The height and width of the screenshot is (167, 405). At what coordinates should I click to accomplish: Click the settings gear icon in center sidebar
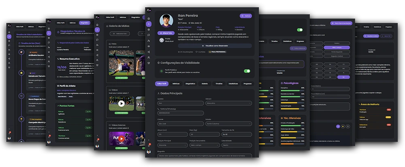pos(149,30)
